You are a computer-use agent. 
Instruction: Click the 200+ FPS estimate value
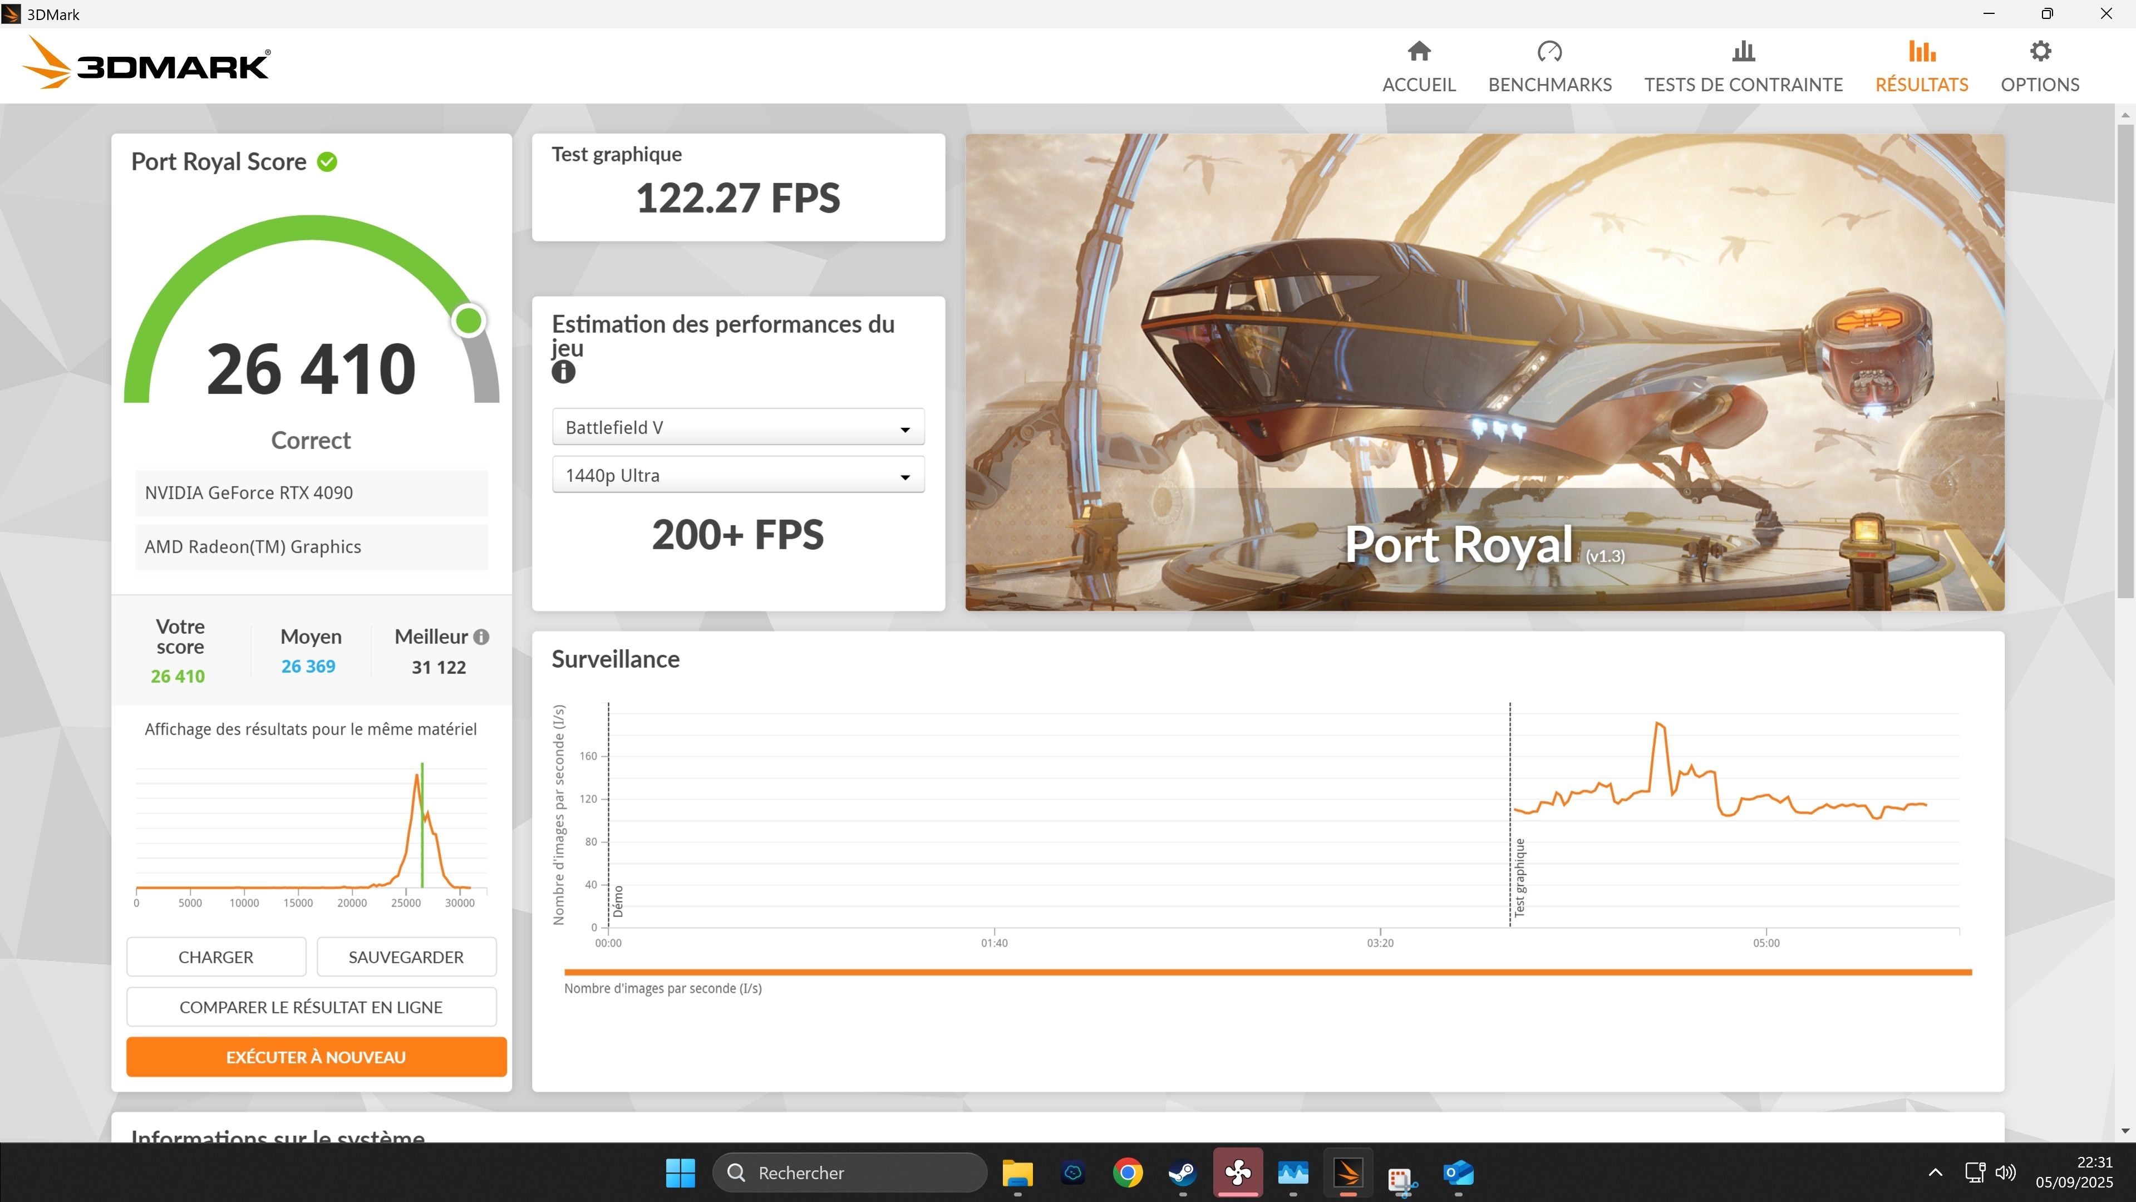(x=738, y=535)
